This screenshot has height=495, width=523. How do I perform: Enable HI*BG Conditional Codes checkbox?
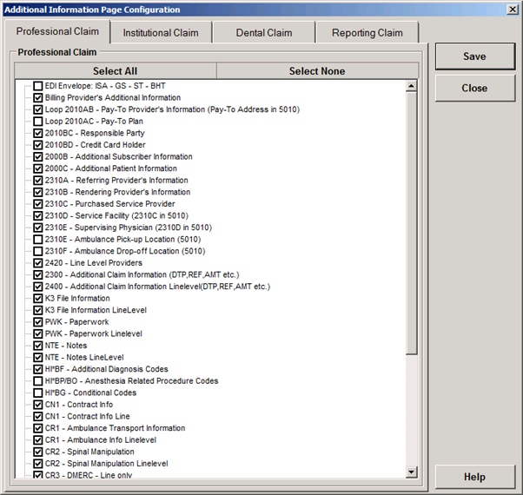[x=38, y=393]
